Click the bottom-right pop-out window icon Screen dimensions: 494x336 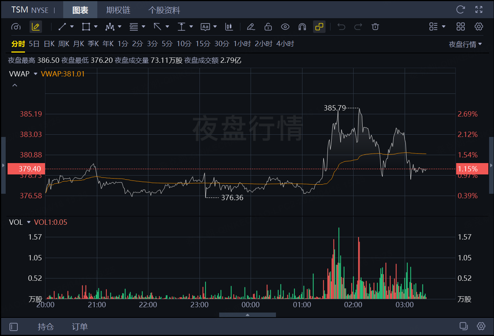pos(464,326)
